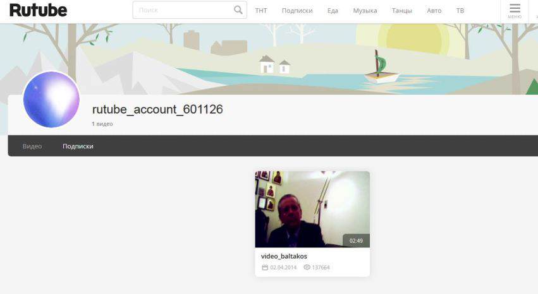Select the Музыка category

[x=365, y=11]
